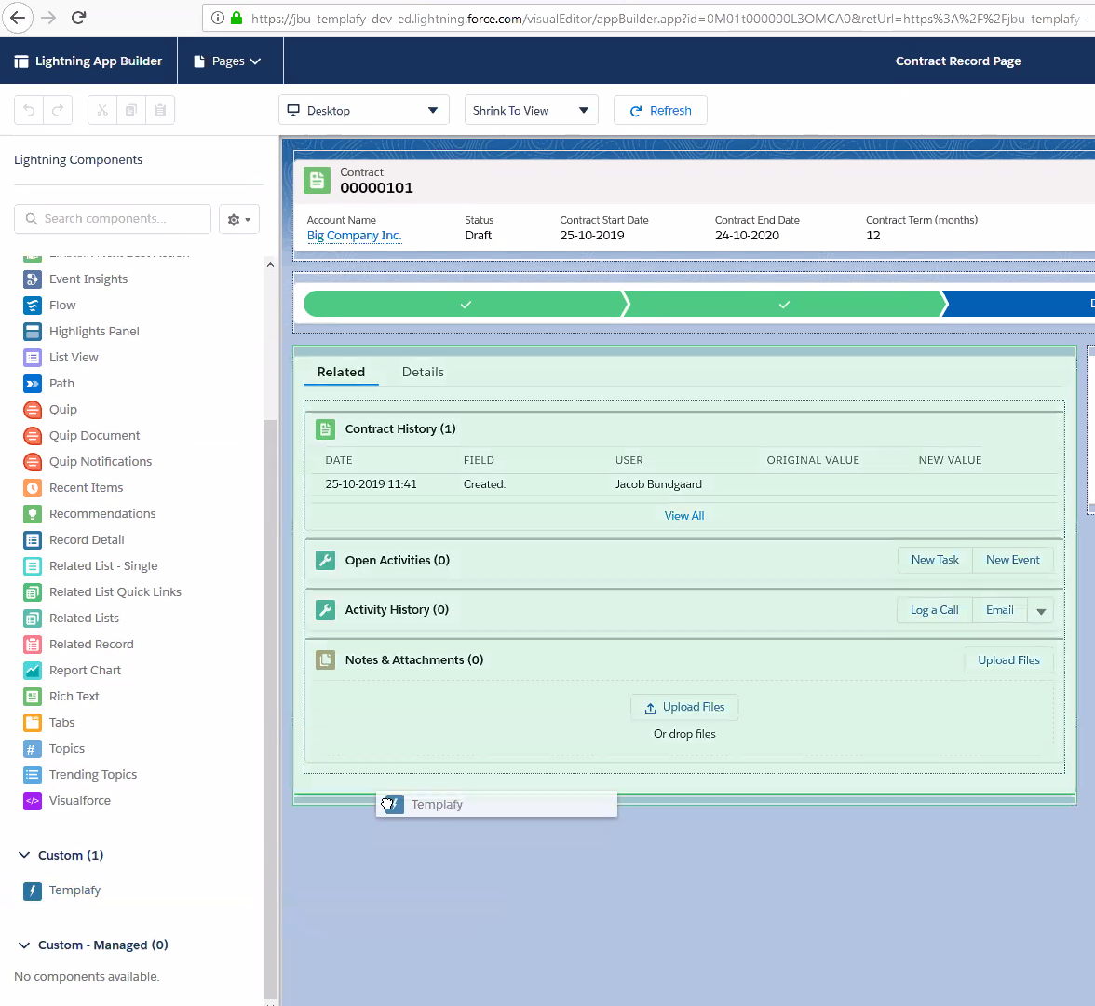Click the Highlights Panel component icon

(32, 332)
